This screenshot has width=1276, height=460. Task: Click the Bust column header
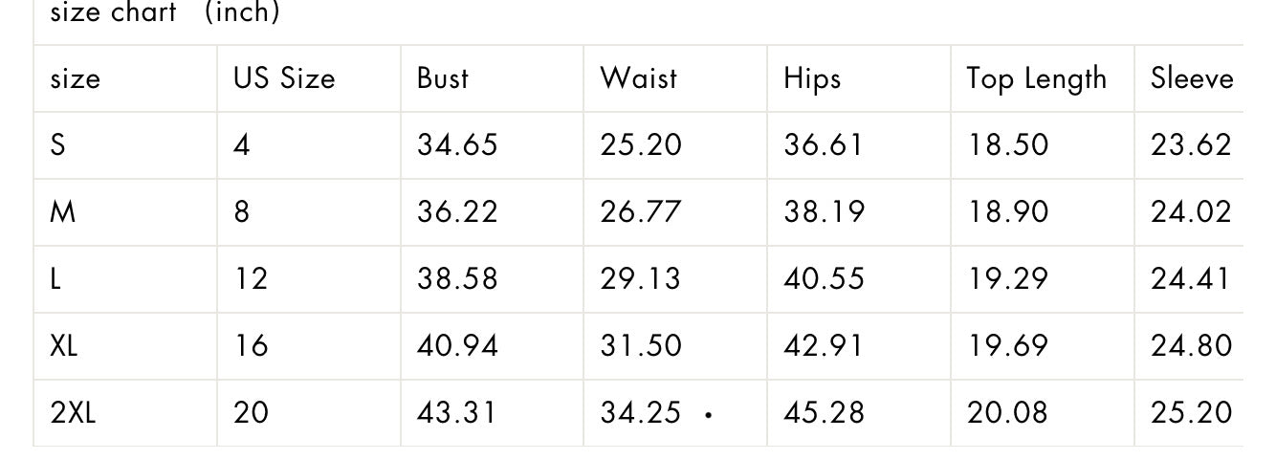click(443, 77)
